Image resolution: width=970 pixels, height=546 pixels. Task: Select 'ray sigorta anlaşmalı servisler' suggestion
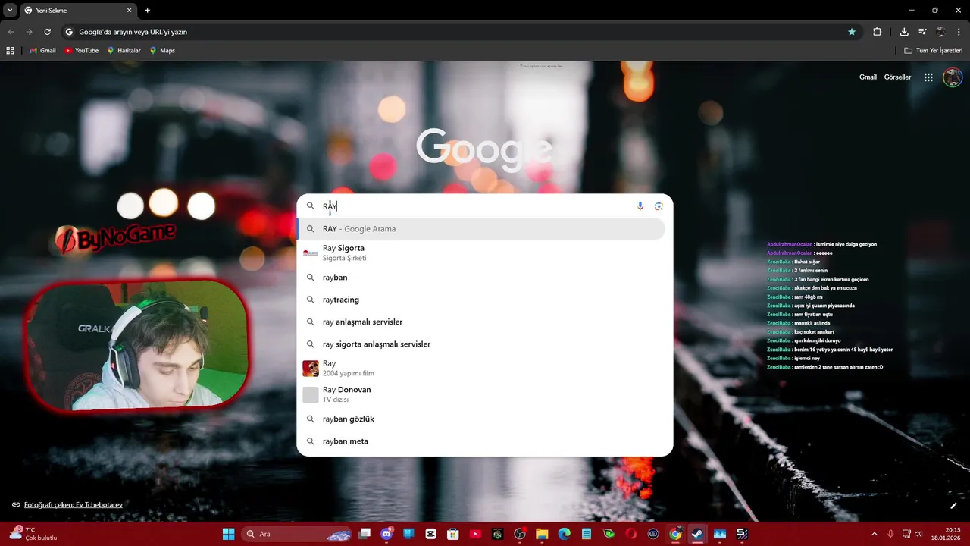[482, 344]
